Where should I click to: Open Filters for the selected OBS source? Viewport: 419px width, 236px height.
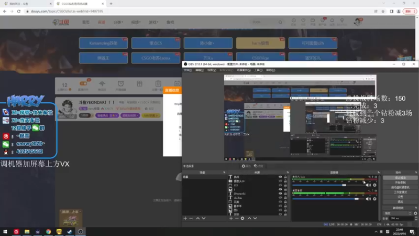pyautogui.click(x=258, y=166)
